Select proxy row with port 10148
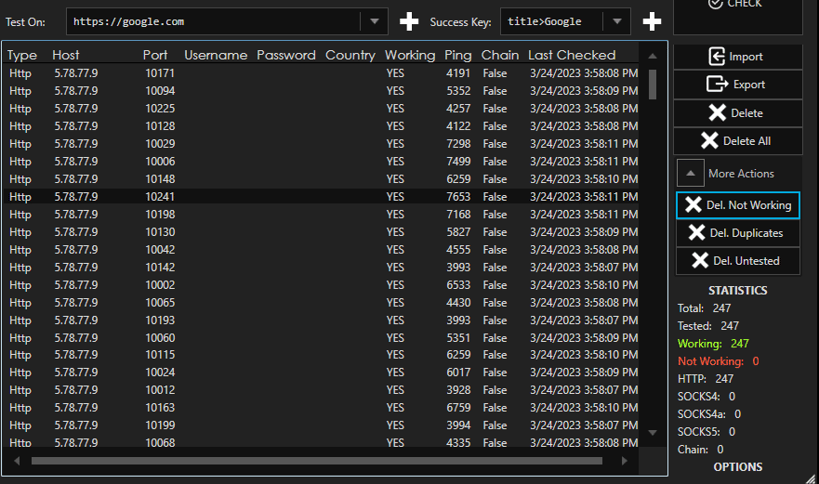 pyautogui.click(x=322, y=179)
